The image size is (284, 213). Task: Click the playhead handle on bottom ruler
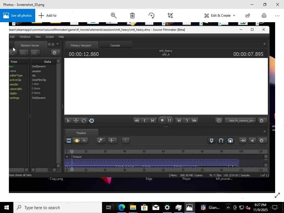(72, 169)
